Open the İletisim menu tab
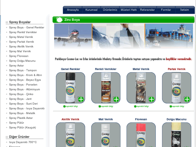This screenshot has height=147, width=196. [x=184, y=10]
